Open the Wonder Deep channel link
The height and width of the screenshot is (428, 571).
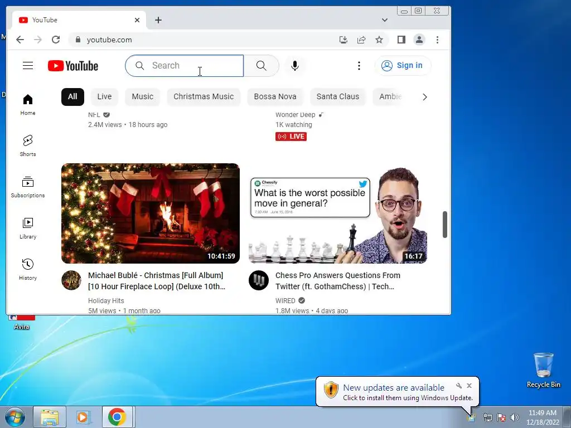coord(296,115)
